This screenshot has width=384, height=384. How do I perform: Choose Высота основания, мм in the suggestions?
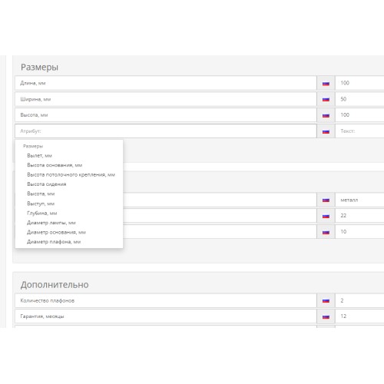tap(55, 165)
